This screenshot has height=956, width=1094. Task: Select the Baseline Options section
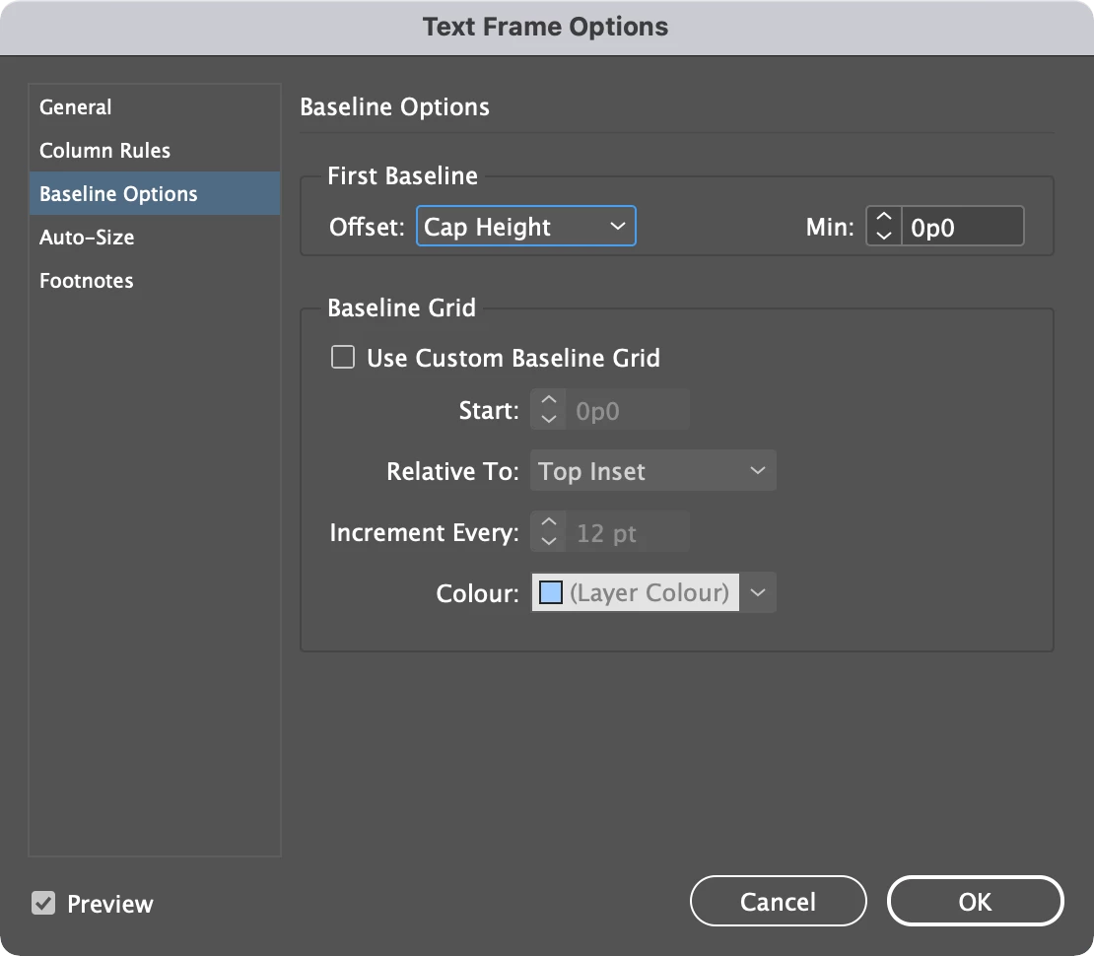coord(118,194)
